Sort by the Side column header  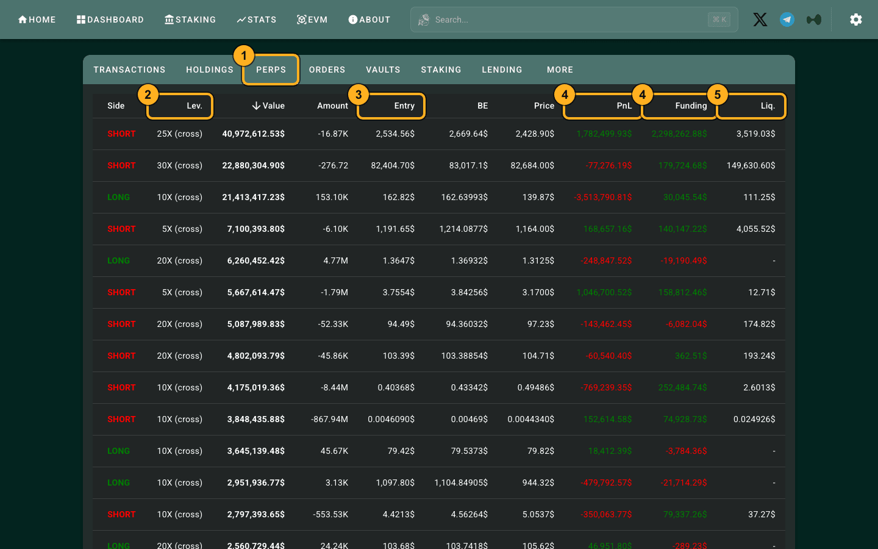pos(116,106)
